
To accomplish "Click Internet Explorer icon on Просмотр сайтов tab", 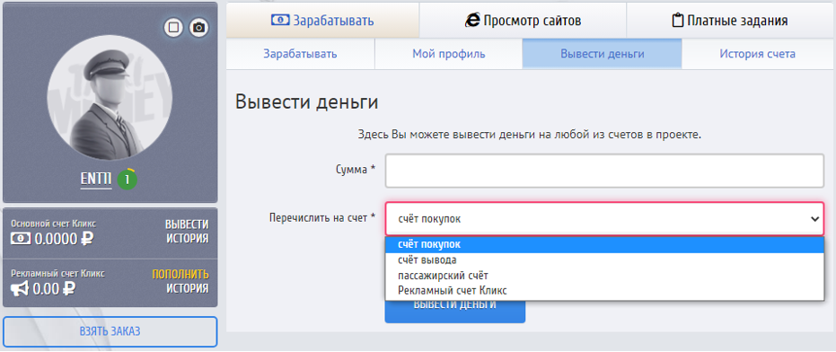I will click(x=472, y=21).
